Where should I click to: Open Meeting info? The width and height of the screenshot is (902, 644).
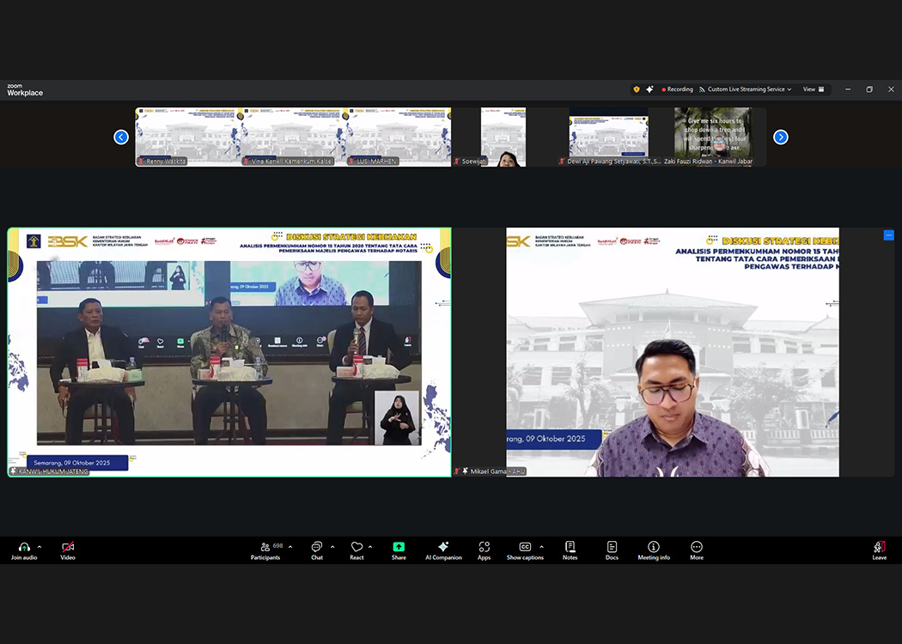653,550
